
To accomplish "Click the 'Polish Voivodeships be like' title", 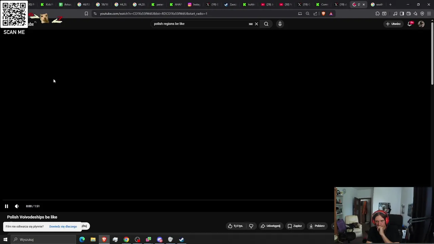I will click(32, 217).
